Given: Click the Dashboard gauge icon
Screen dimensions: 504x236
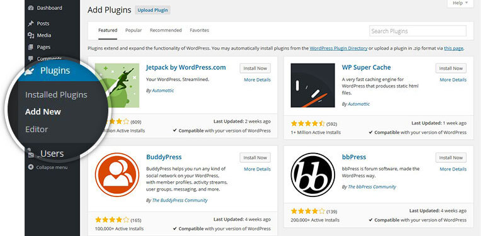Looking at the screenshot, I should pyautogui.click(x=31, y=8).
